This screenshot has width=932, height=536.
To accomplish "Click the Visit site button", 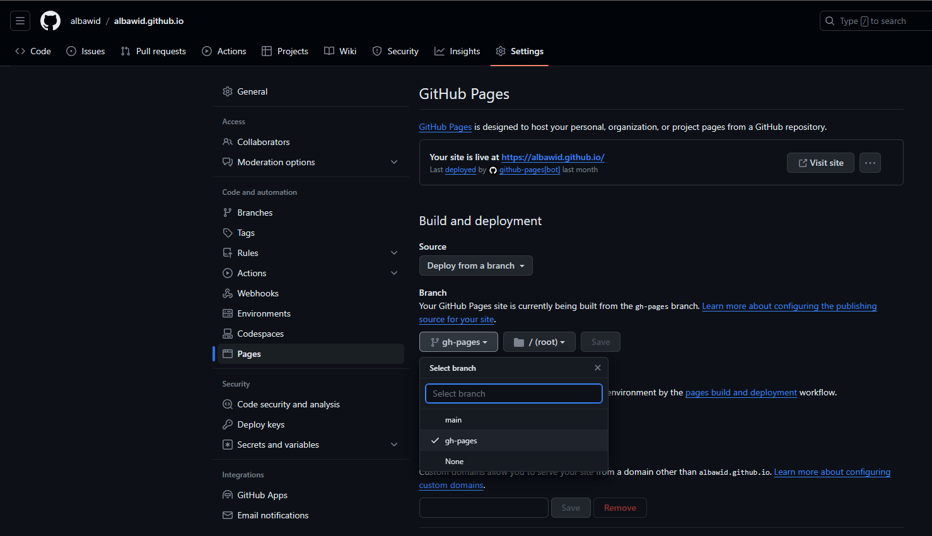I will (x=820, y=163).
